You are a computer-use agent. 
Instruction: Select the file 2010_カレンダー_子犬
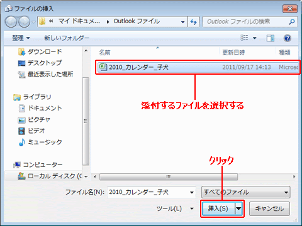(198, 67)
